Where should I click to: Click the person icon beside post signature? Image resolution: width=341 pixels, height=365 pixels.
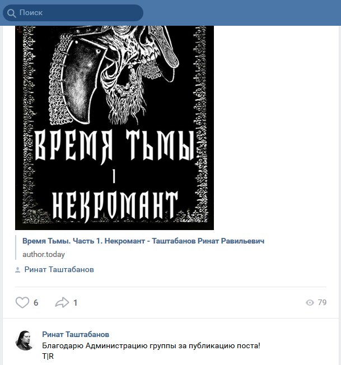coord(17,270)
